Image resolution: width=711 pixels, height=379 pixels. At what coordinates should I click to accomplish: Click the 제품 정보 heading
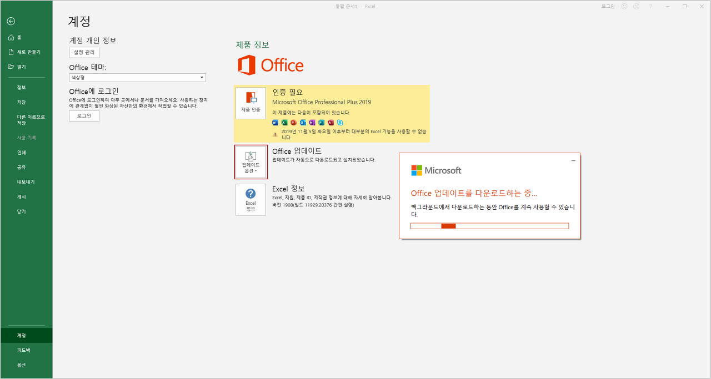click(253, 45)
